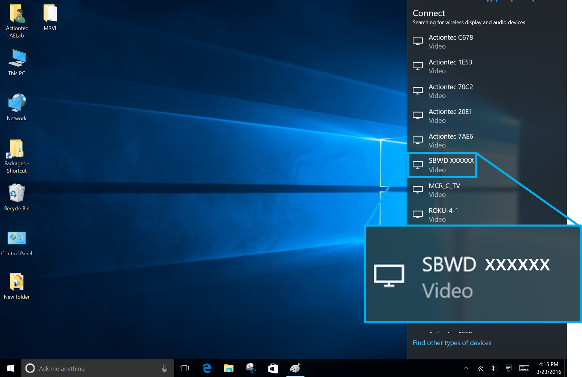Select the Network desktop icon
The image size is (582, 377).
tap(17, 107)
